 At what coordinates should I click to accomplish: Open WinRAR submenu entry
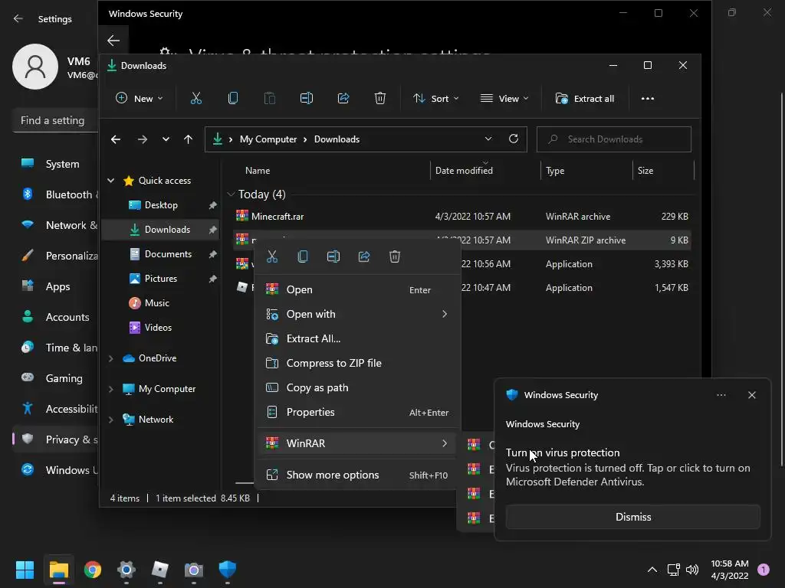tap(357, 443)
